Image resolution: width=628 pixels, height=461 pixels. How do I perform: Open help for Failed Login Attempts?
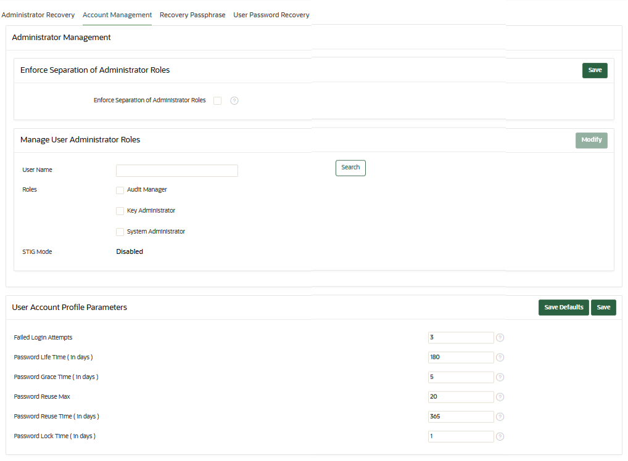pyautogui.click(x=500, y=337)
